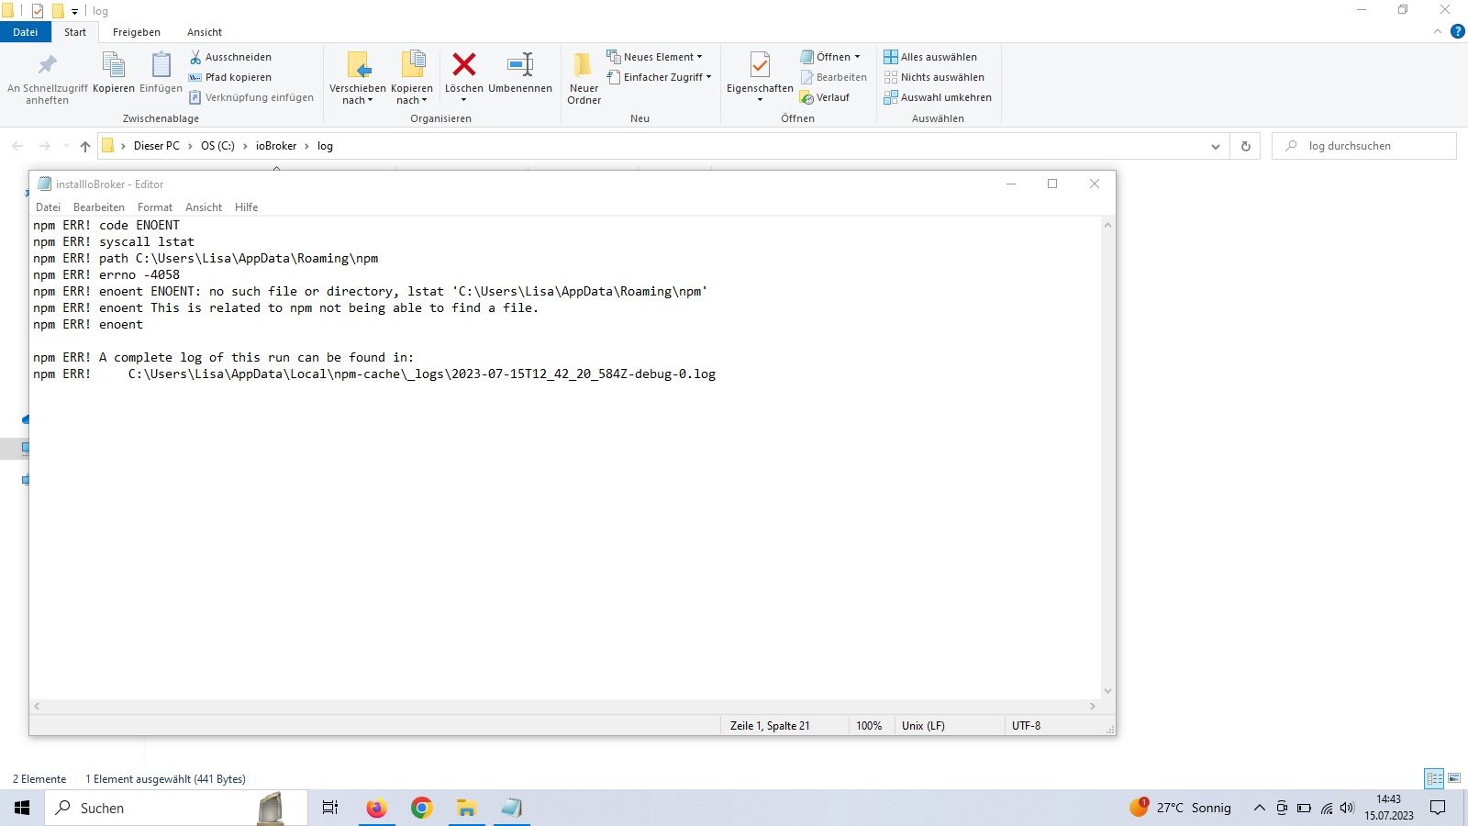The image size is (1468, 826).
Task: Click OS (C:) in address breadcrumb
Action: click(x=217, y=146)
